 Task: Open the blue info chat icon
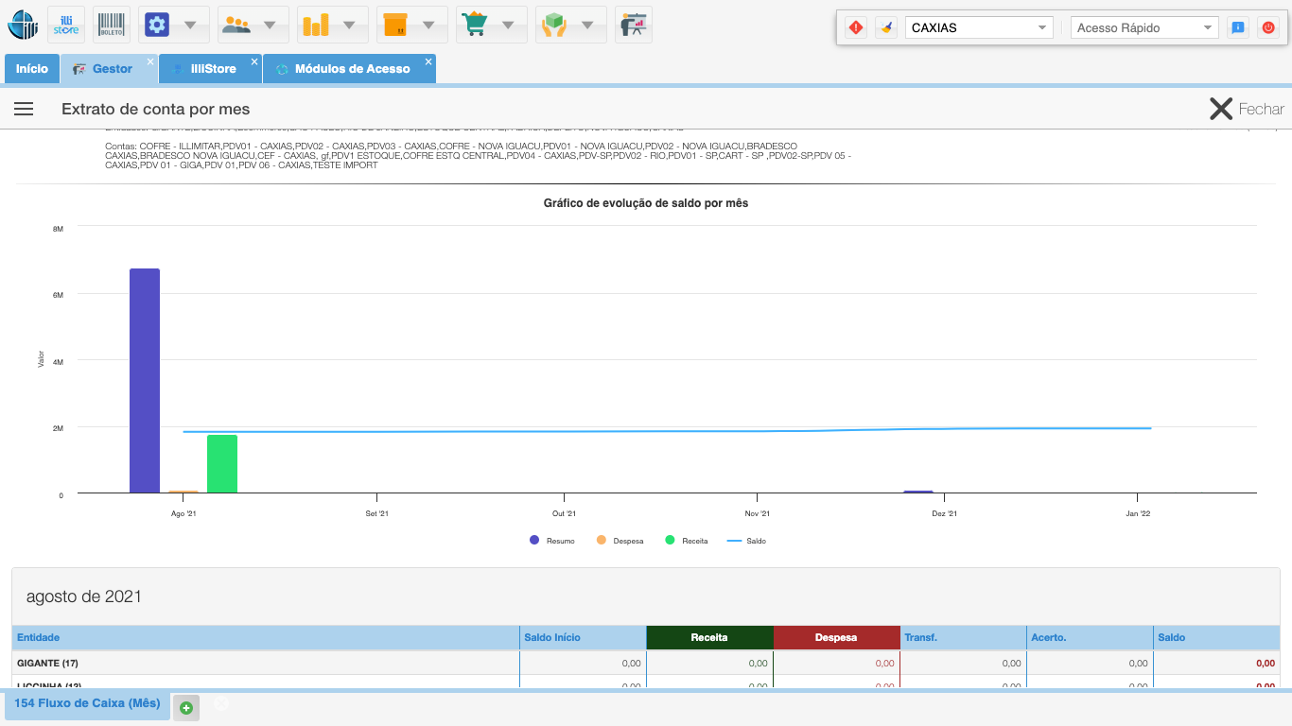click(1237, 27)
